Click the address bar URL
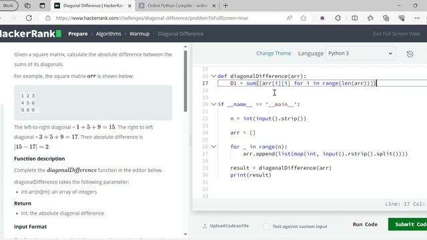This screenshot has width=427, height=240. point(151,18)
